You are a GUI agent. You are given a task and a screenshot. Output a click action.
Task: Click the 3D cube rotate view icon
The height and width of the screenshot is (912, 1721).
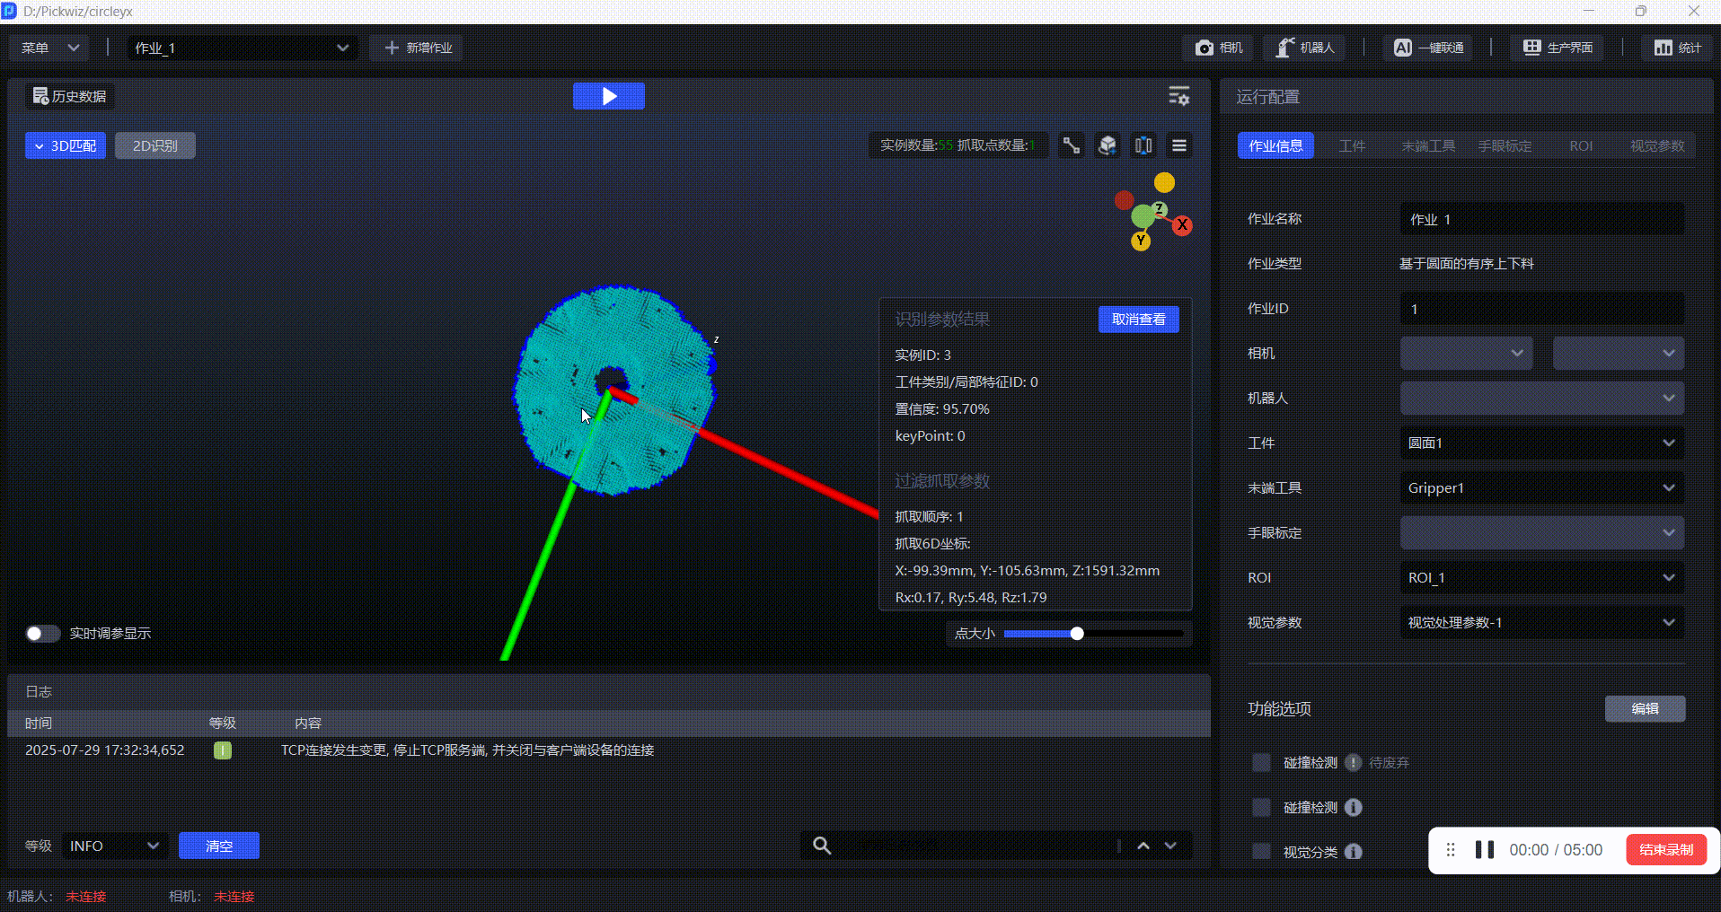[1108, 145]
